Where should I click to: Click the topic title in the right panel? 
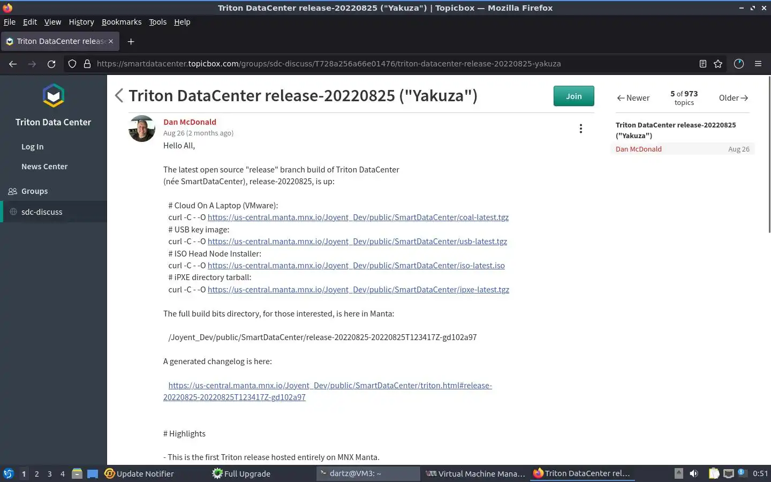676,130
